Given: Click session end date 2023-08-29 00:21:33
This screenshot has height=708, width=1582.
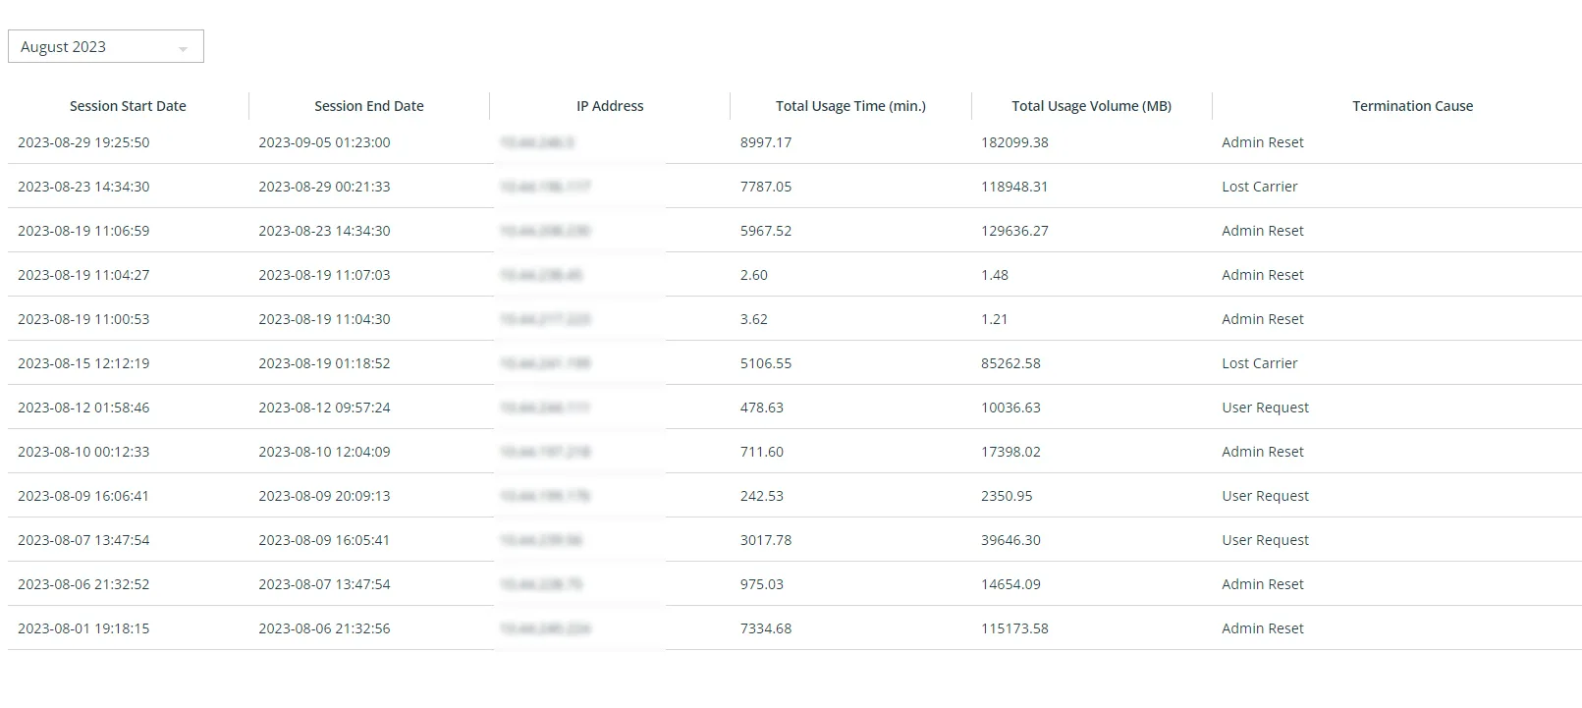Looking at the screenshot, I should [324, 187].
